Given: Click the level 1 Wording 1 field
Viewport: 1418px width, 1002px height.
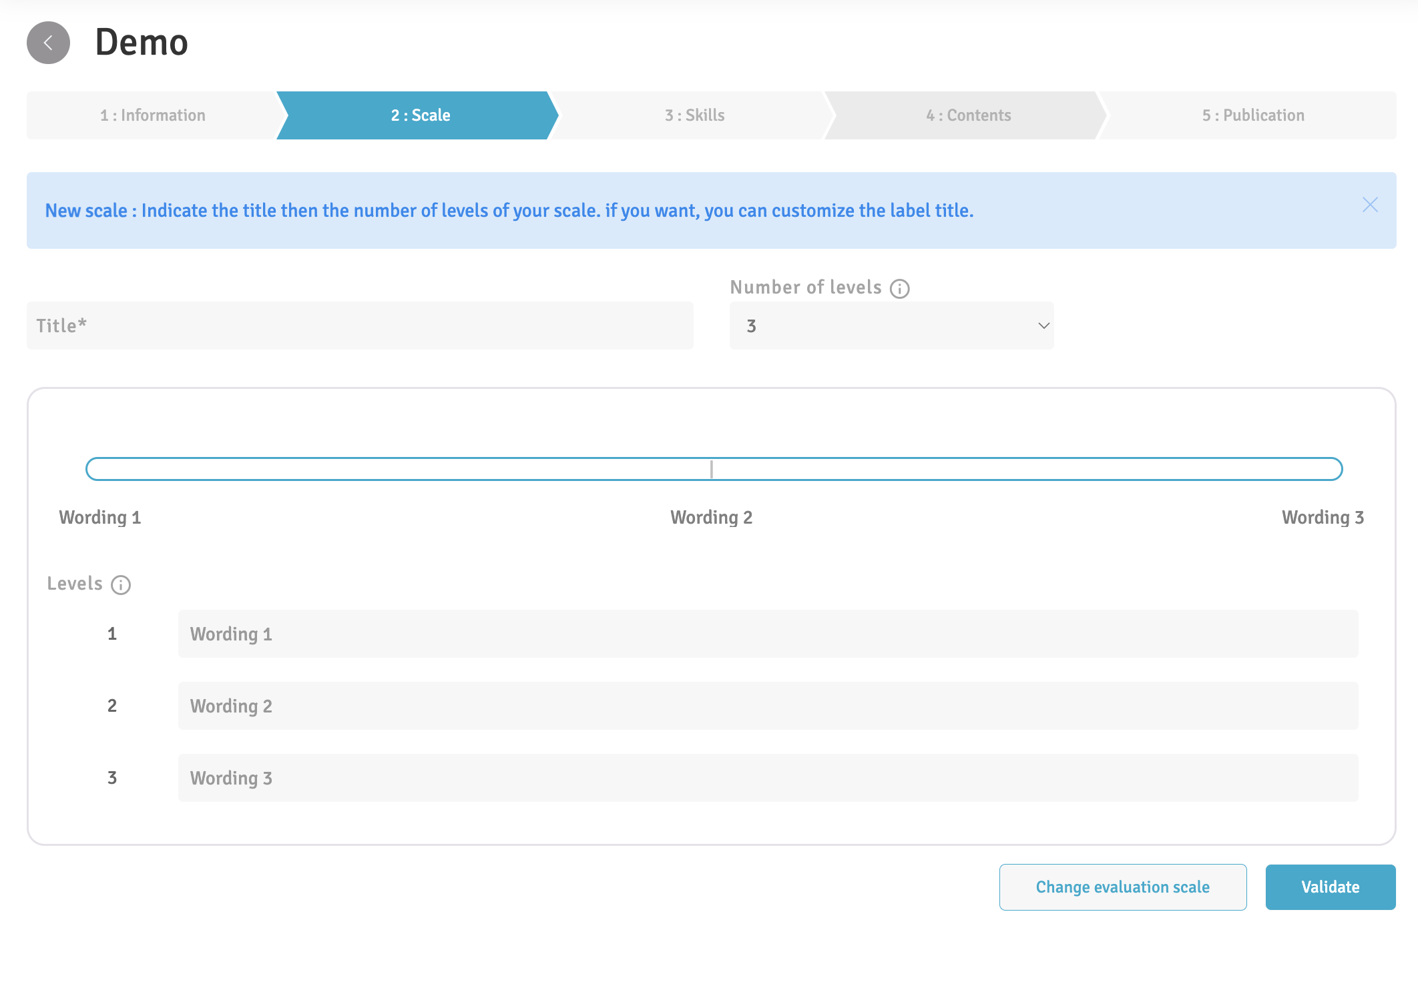Looking at the screenshot, I should (x=768, y=634).
